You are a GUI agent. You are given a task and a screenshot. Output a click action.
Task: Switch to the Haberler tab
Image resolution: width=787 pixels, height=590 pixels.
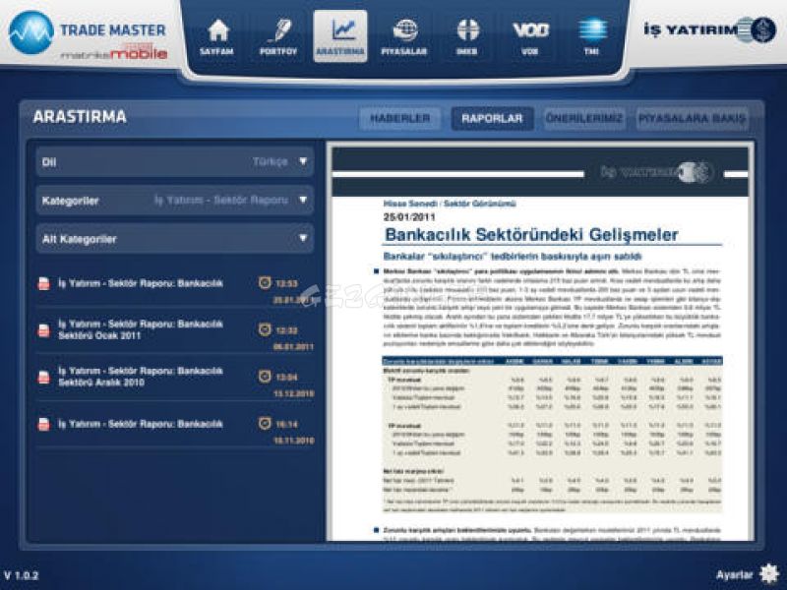(x=400, y=119)
